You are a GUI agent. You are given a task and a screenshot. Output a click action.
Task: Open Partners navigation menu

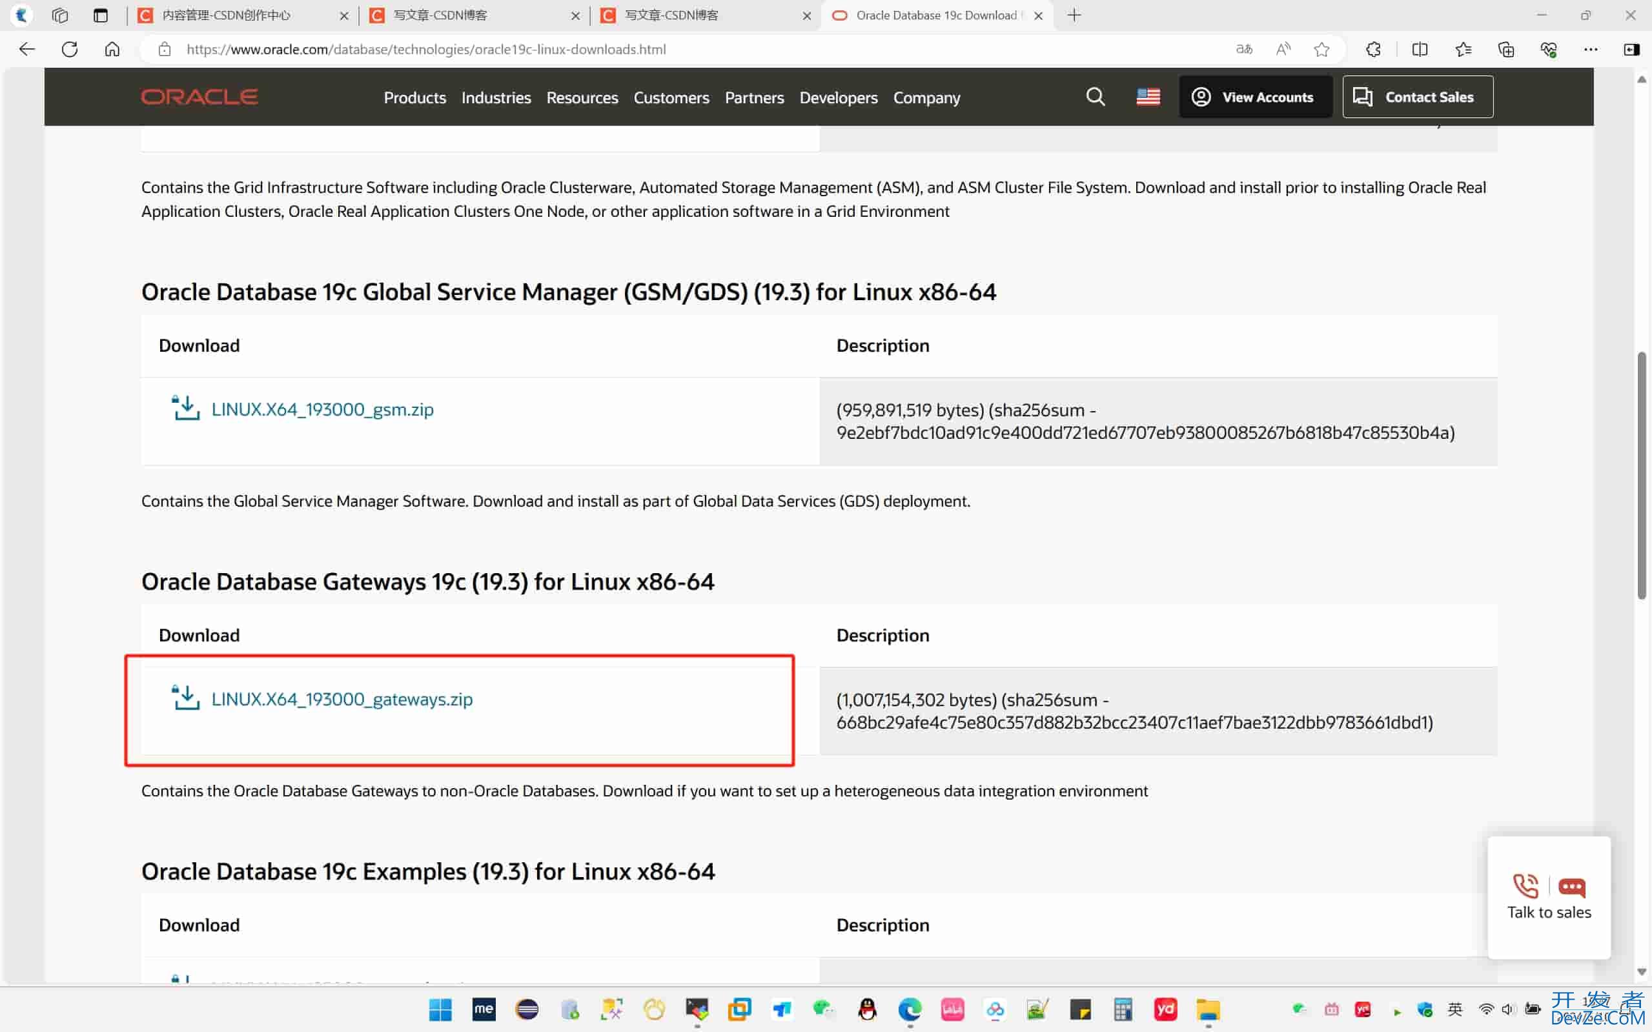coord(754,97)
